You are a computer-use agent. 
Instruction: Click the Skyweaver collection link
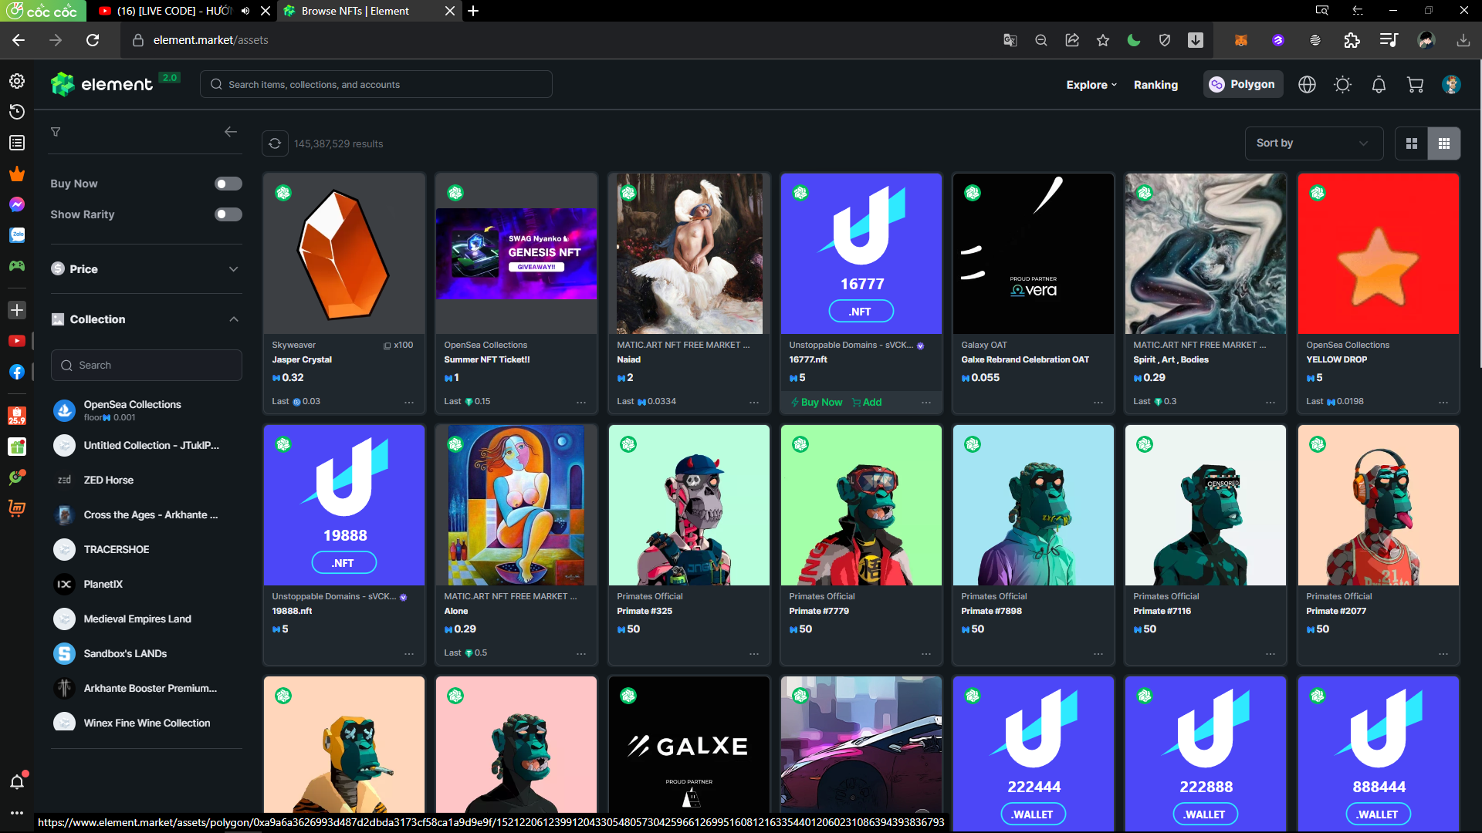coord(293,345)
